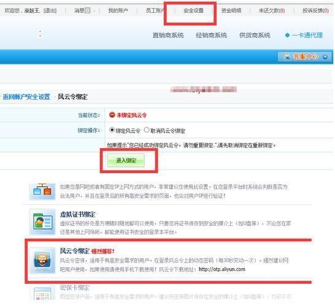Click the 退出 logout link

50,10
